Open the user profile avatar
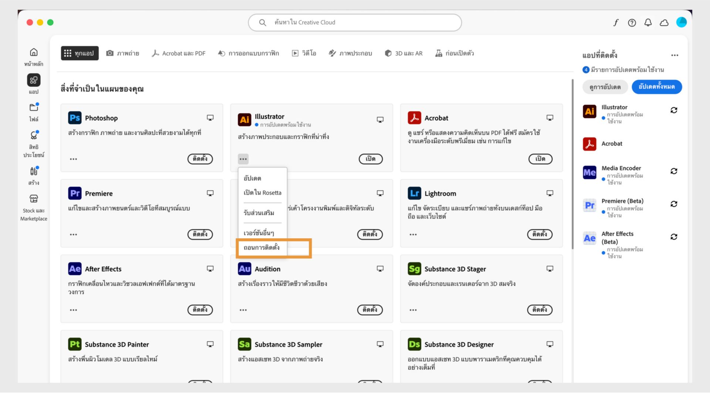 point(681,22)
